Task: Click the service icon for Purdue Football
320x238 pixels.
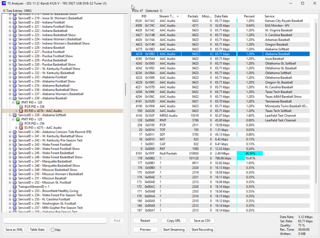Action: click(14, 52)
